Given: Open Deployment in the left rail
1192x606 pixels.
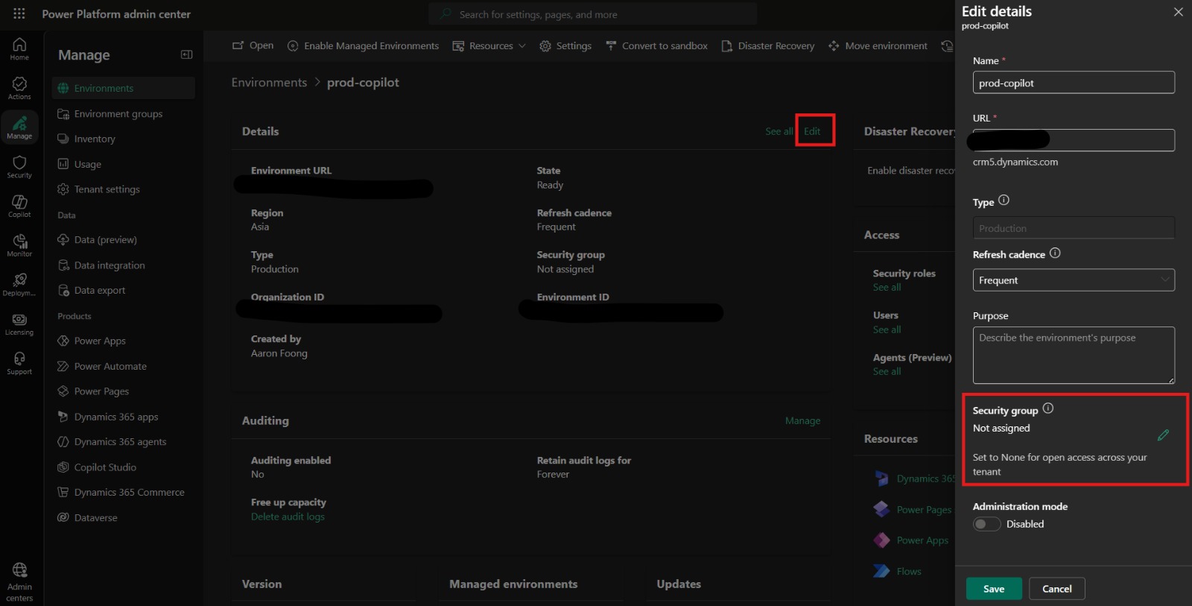Looking at the screenshot, I should point(19,285).
